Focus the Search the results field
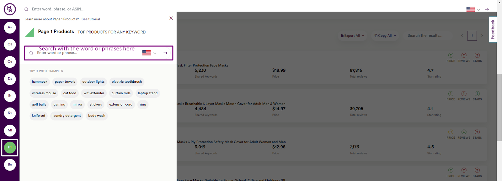The height and width of the screenshot is (181, 502). pos(428,36)
